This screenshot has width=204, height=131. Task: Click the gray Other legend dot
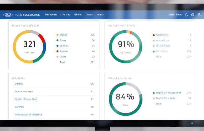(x=57, y=57)
